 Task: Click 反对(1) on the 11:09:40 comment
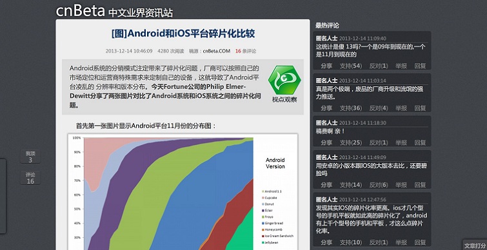pos(379,66)
